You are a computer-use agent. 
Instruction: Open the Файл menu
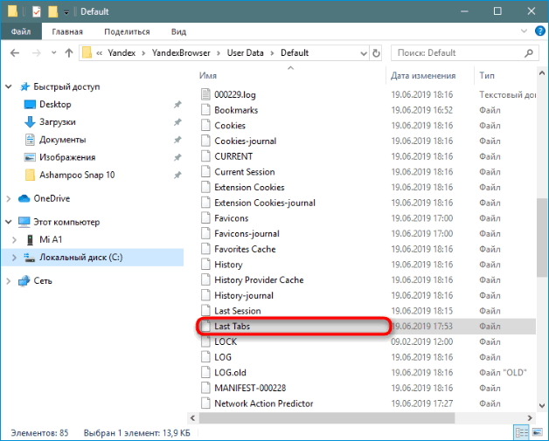22,31
